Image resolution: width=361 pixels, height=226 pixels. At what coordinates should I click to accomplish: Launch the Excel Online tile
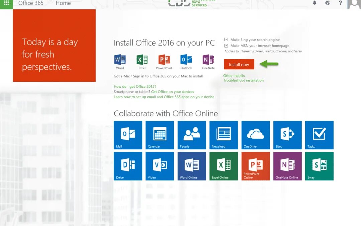pos(224,166)
